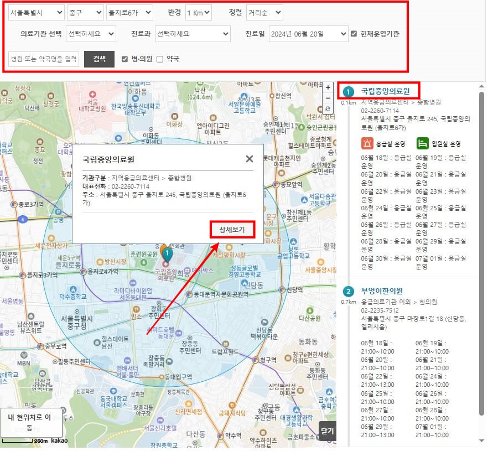Zoom out the map with minus button
This screenshot has width=488, height=451.
tap(328, 99)
